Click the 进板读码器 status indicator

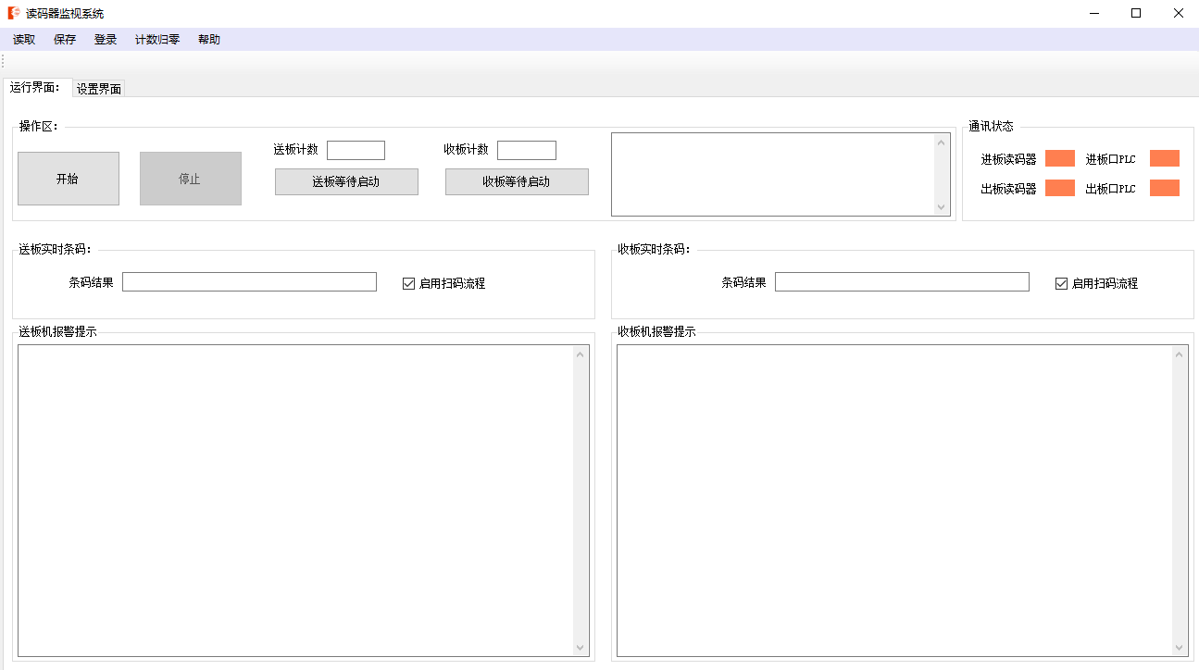[x=1059, y=158]
